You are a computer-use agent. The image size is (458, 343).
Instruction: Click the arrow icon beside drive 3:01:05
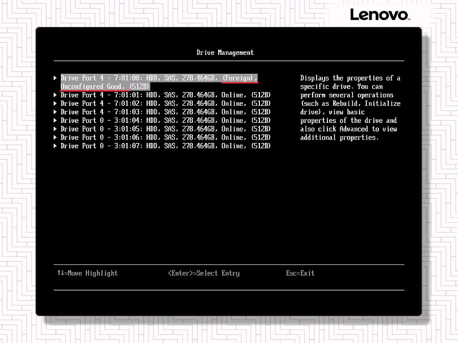56,129
